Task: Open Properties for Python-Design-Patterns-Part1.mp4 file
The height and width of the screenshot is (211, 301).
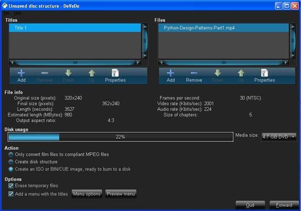Action: [x=264, y=76]
